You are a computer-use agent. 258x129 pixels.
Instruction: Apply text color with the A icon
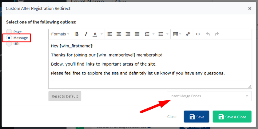[x=95, y=34]
